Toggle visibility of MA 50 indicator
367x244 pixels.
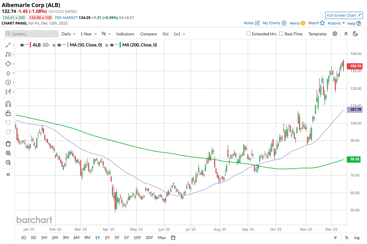tap(59, 45)
